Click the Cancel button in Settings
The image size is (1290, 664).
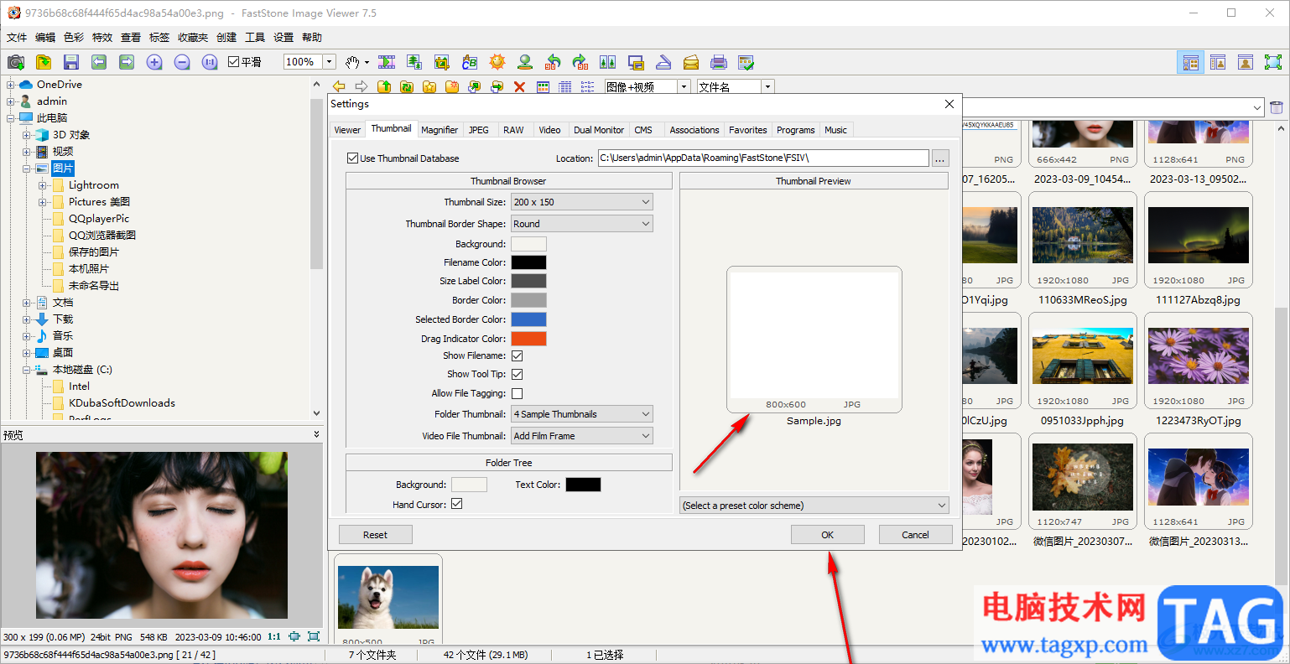click(916, 535)
